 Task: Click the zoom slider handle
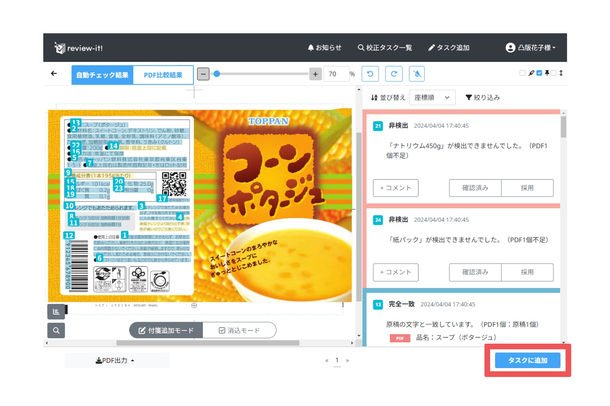217,74
